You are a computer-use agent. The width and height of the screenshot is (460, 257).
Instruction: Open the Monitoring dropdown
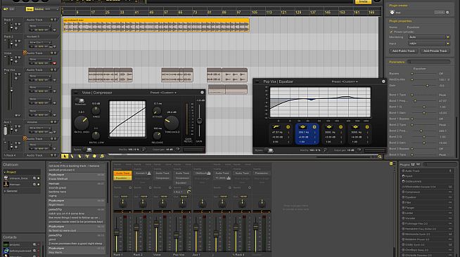[428, 37]
